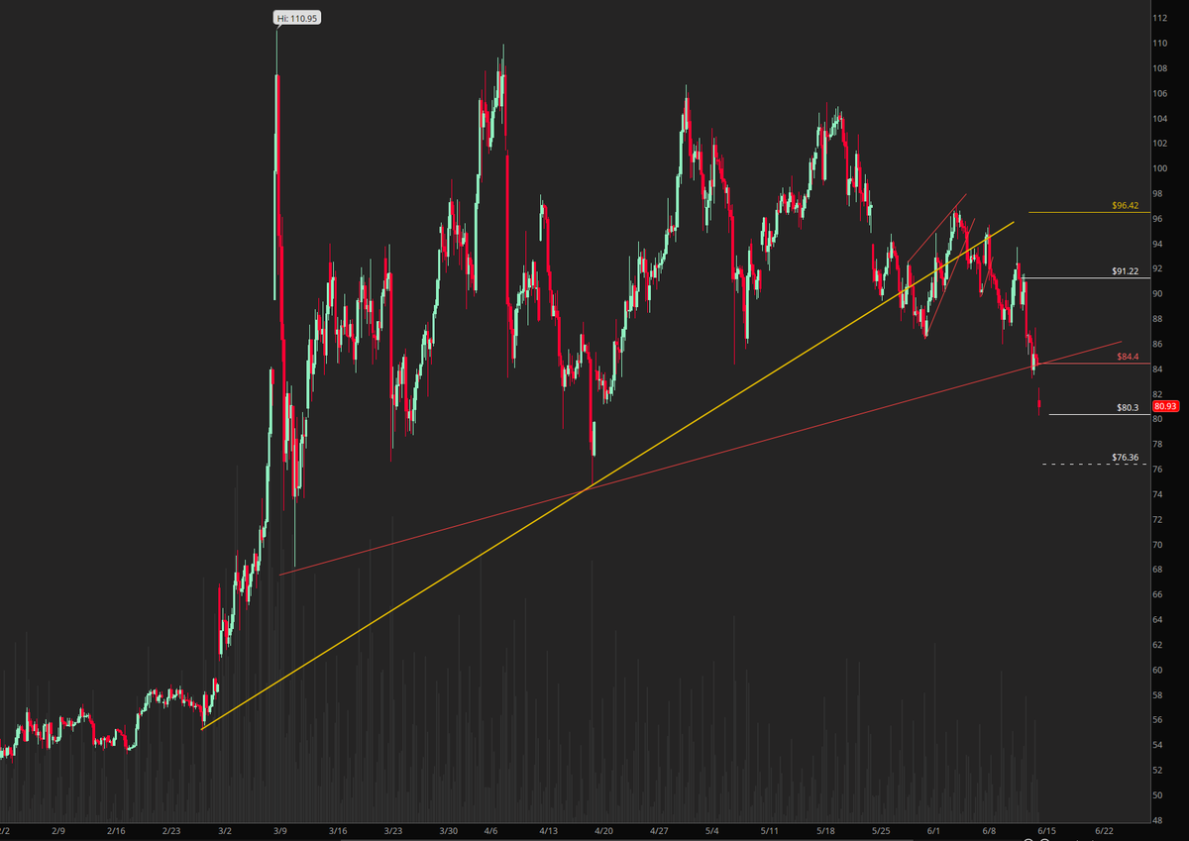Viewport: 1189px width, 841px height.
Task: Select the white horizontal line at $91.22
Action: (1085, 277)
